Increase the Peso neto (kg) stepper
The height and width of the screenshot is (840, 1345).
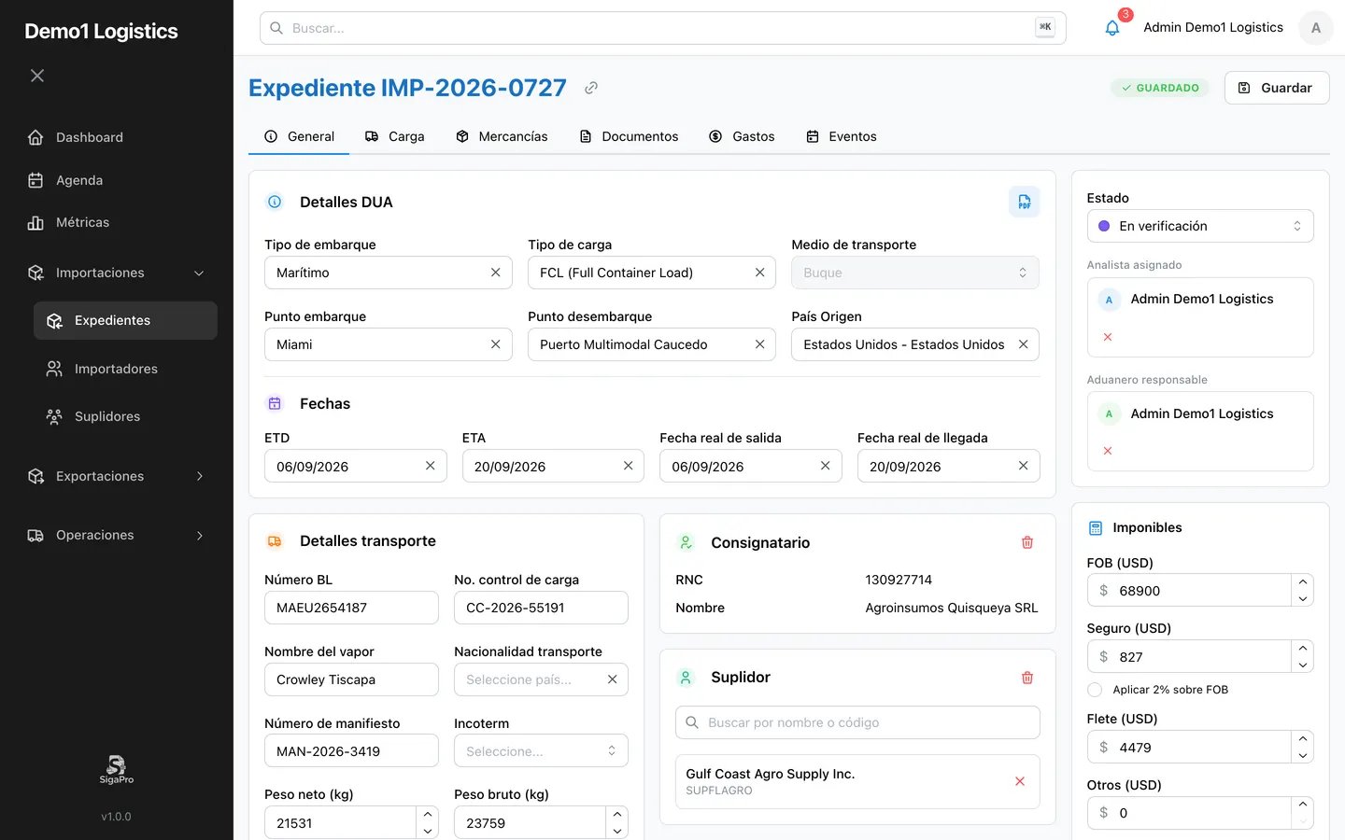point(427,814)
